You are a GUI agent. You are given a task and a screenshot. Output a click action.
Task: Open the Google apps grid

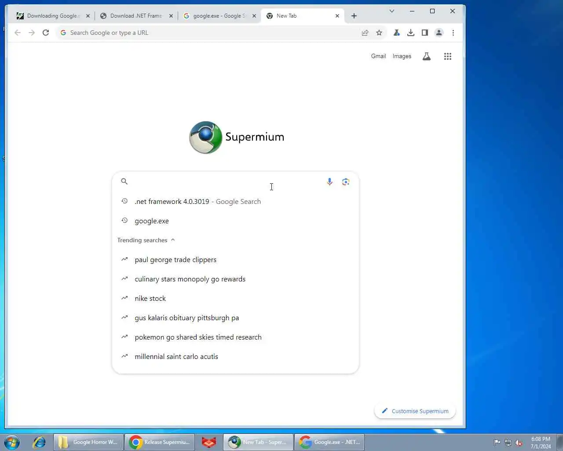click(x=448, y=56)
